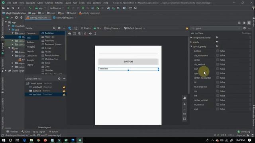Select Plain Text in Palette list

[x=49, y=37]
